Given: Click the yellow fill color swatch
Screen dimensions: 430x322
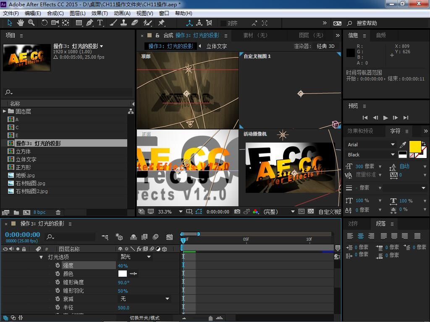Looking at the screenshot, I should [x=415, y=146].
